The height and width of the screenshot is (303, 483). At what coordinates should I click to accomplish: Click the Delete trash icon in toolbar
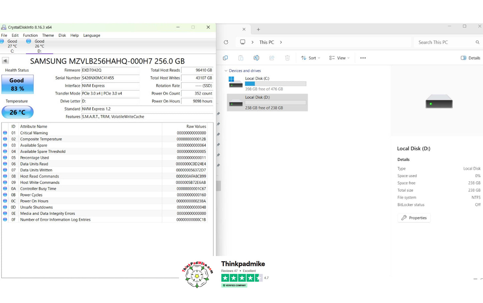point(287,58)
